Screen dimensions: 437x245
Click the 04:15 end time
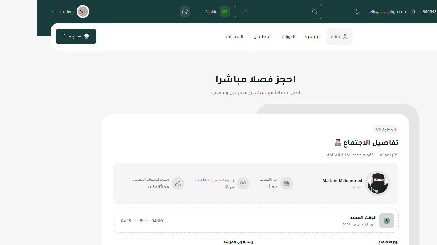[126, 221]
